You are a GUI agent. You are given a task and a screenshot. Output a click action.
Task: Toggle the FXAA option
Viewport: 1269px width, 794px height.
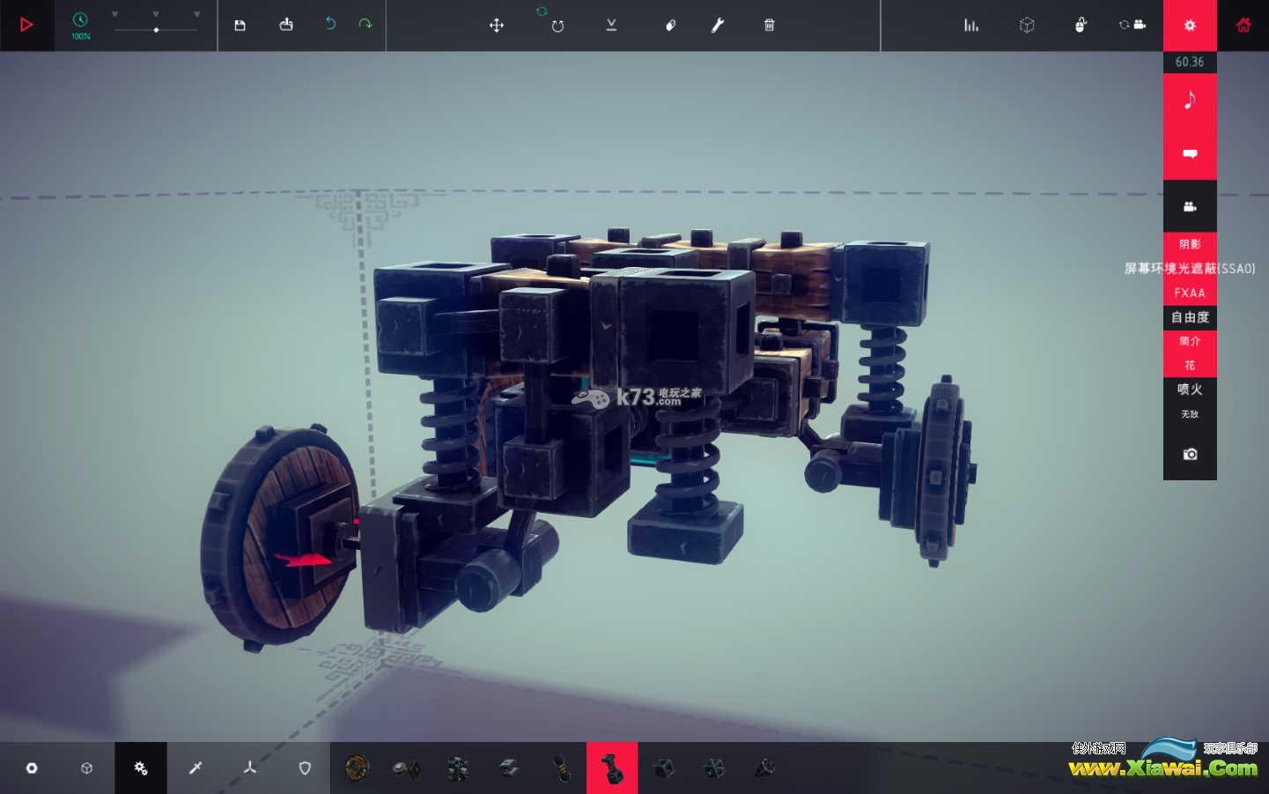1190,293
